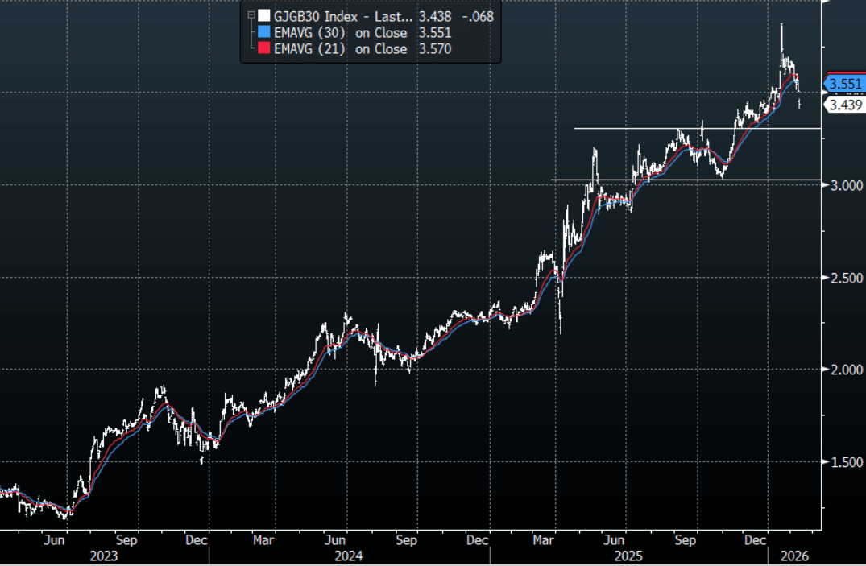
Task: Click the 2023 year label on time axis
Action: pyautogui.click(x=104, y=556)
